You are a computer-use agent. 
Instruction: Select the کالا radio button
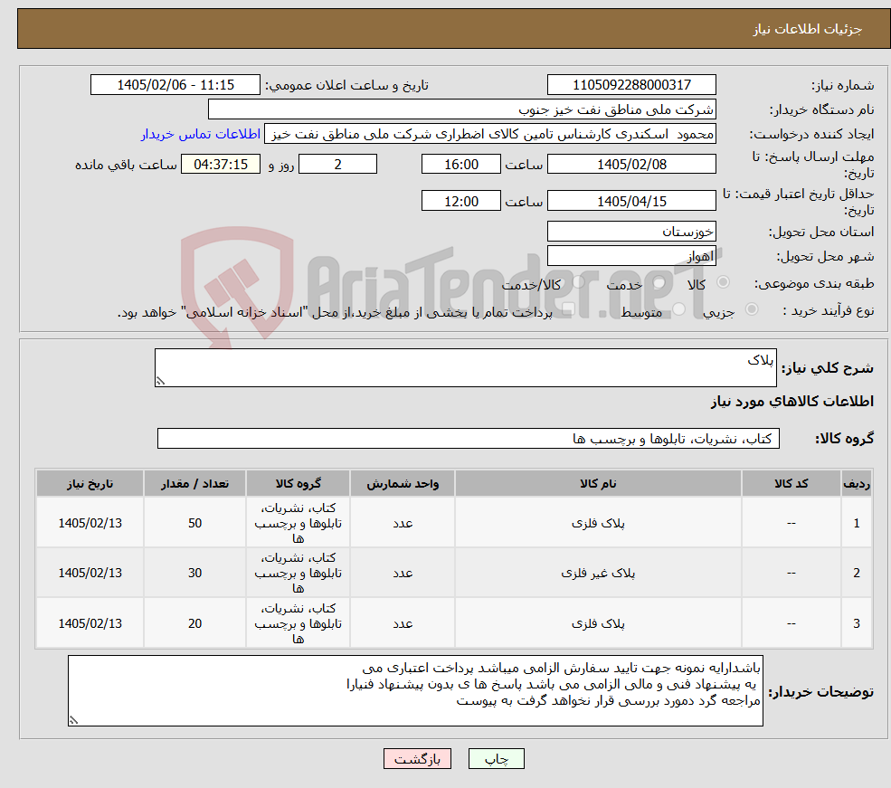[x=723, y=282]
